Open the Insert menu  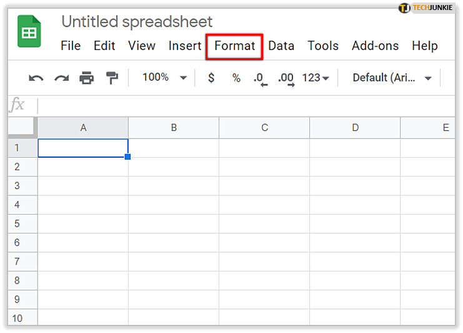(184, 46)
